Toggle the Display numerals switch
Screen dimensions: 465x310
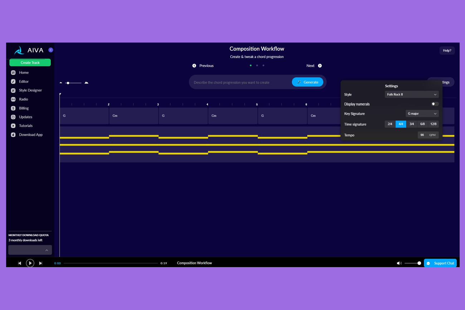[435, 104]
